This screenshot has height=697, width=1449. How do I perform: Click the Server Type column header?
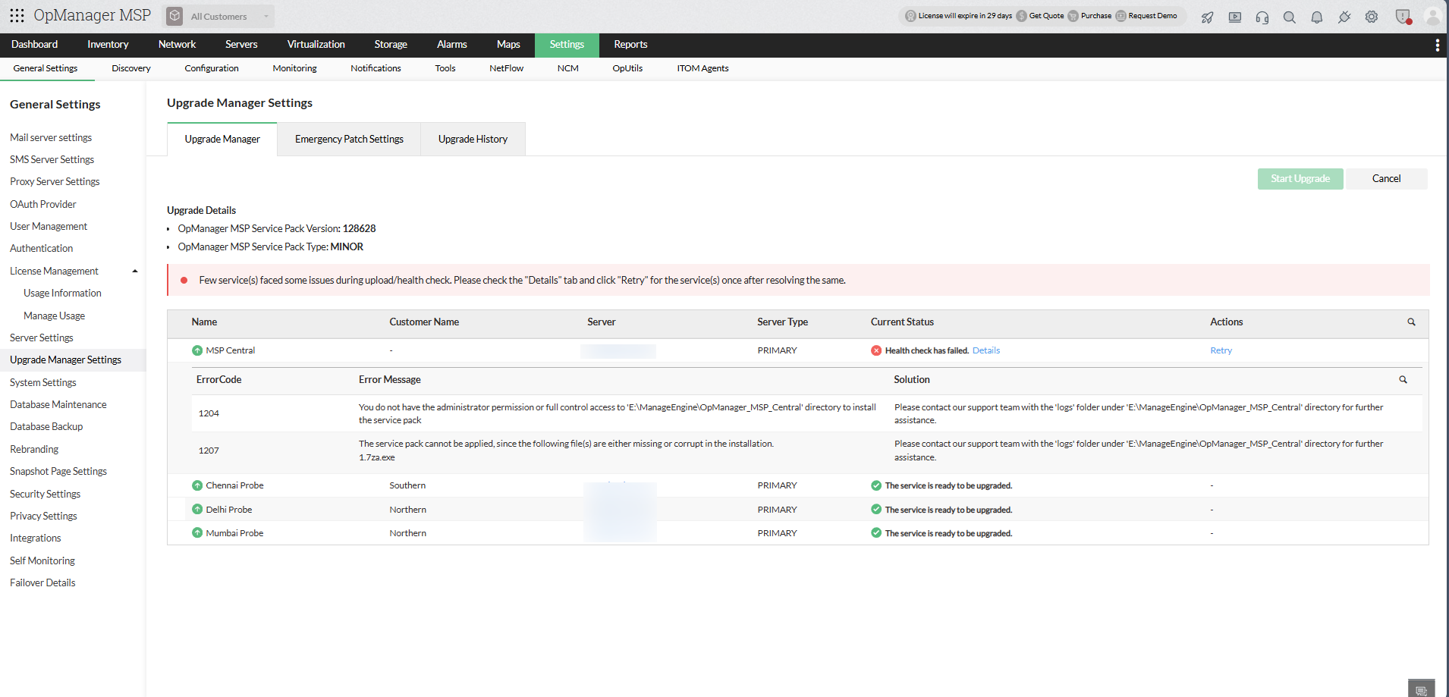point(782,322)
